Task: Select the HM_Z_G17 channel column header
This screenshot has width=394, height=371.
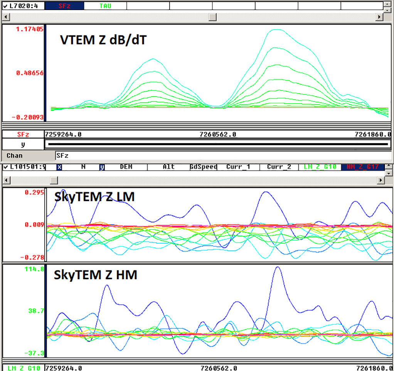Action: point(363,167)
